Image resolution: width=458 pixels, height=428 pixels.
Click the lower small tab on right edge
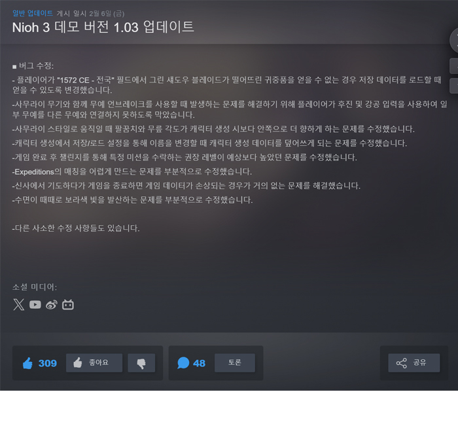coord(453,86)
